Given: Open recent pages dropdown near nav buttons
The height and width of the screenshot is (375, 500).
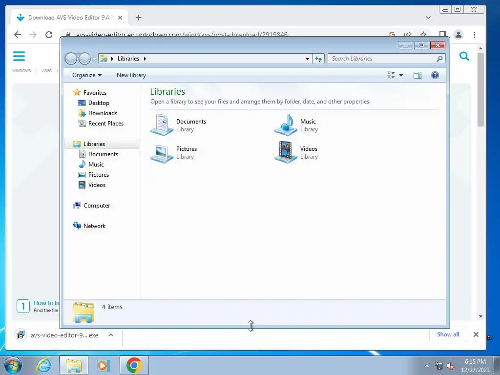Looking at the screenshot, I should (94, 59).
